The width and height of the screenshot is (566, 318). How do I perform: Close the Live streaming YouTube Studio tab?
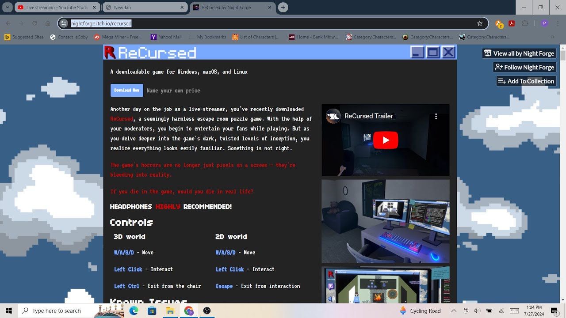94,8
